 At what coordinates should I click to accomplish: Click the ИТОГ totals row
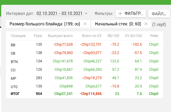(85, 94)
